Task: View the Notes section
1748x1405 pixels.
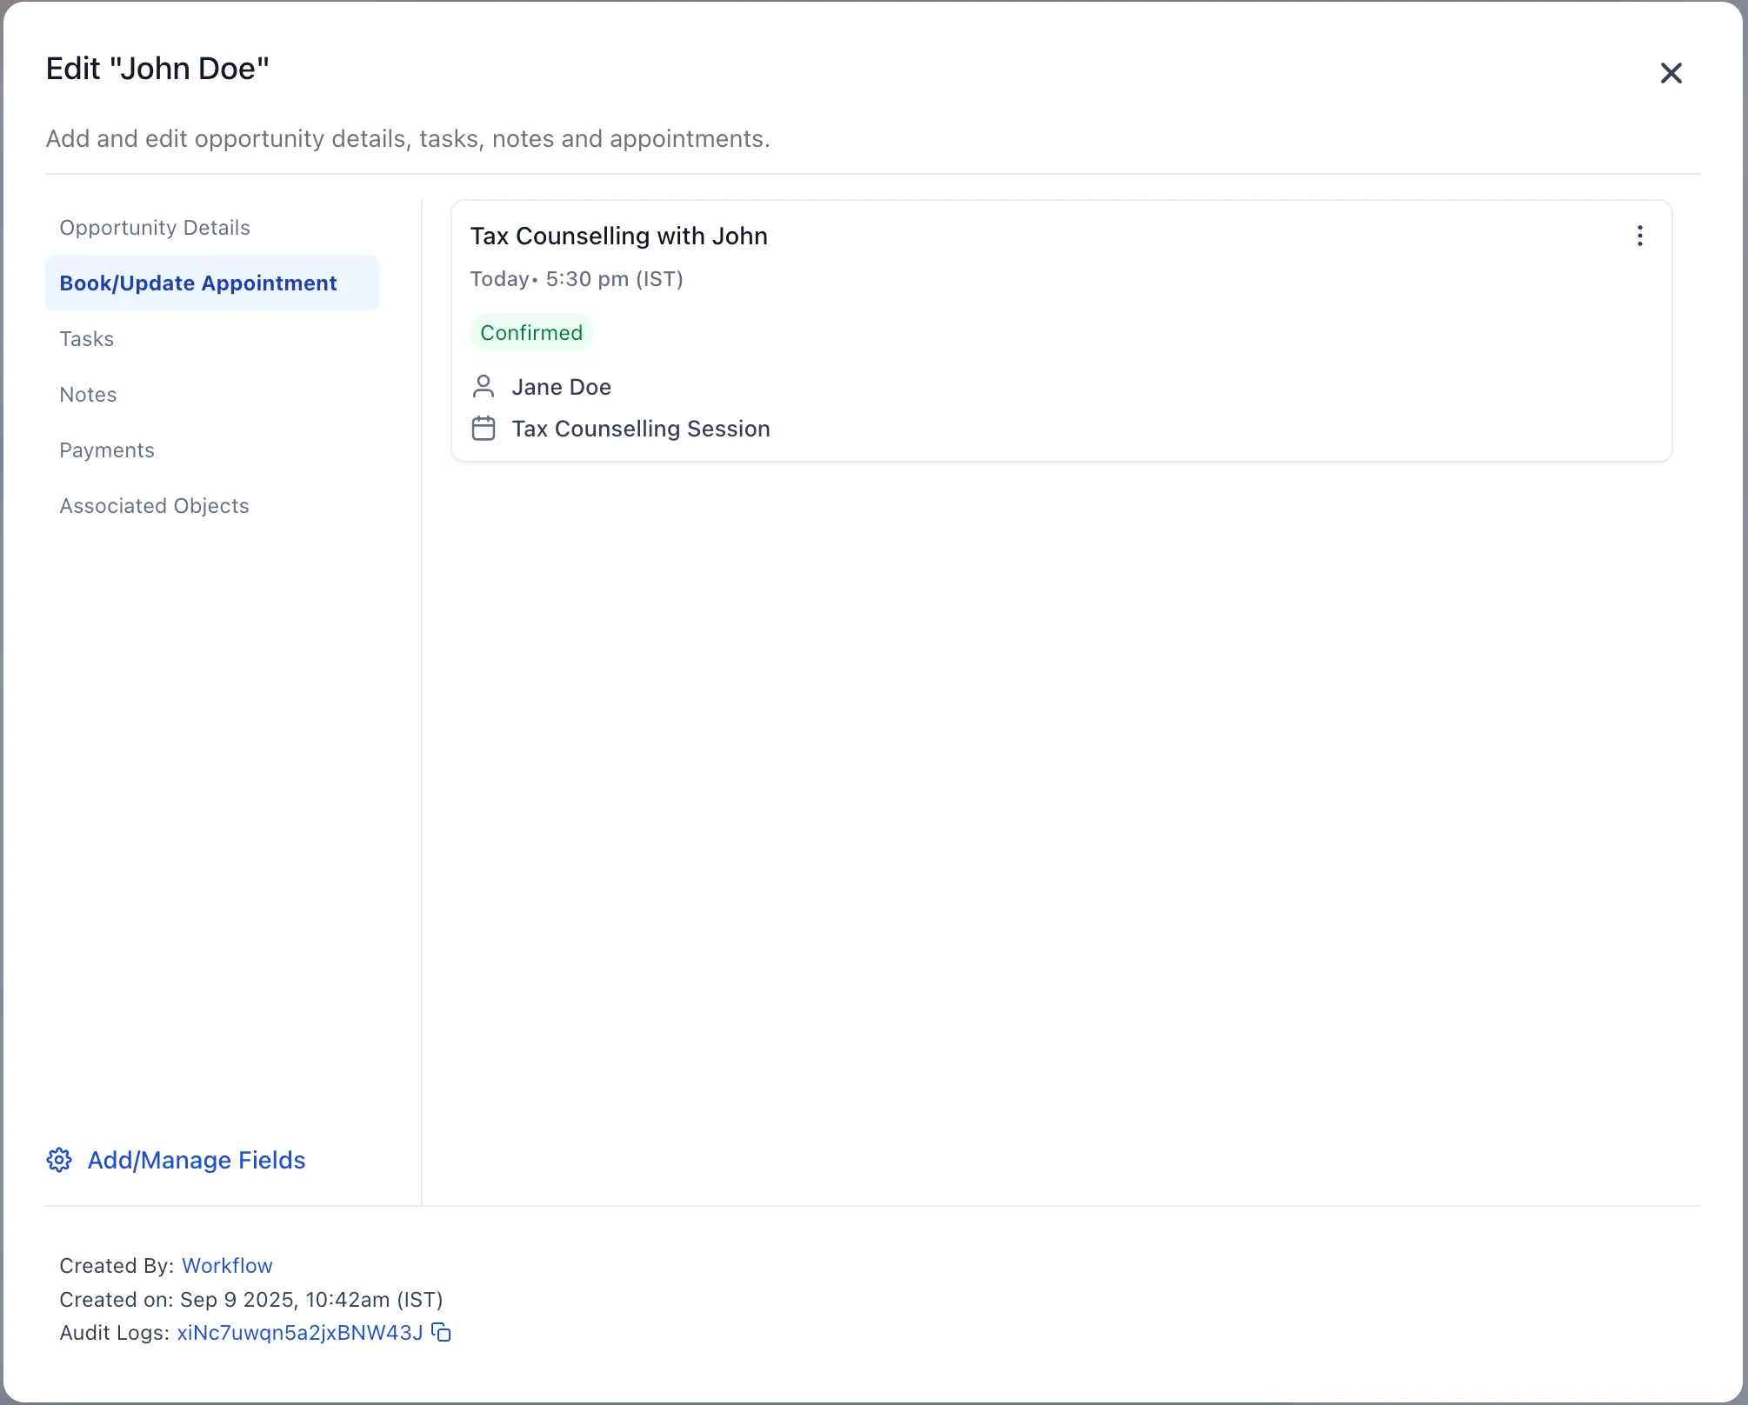Action: [87, 394]
